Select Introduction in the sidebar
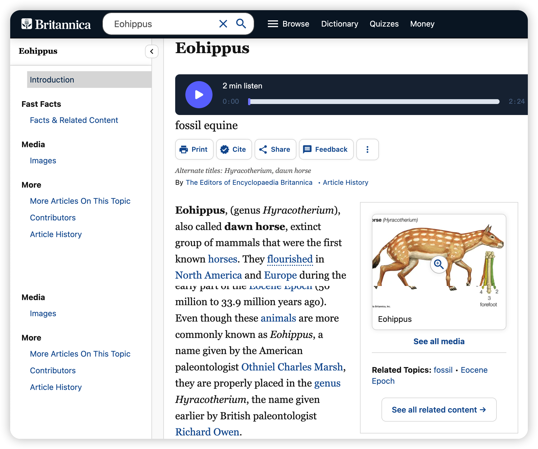Screen dimensions: 538x449 pyautogui.click(x=52, y=80)
